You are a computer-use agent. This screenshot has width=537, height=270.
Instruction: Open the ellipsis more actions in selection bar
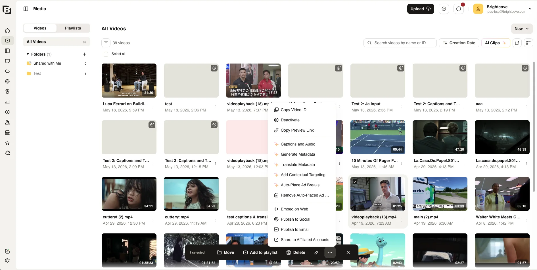tap(330, 252)
